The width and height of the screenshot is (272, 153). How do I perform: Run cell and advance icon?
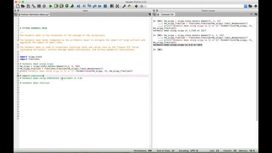click(61, 6)
